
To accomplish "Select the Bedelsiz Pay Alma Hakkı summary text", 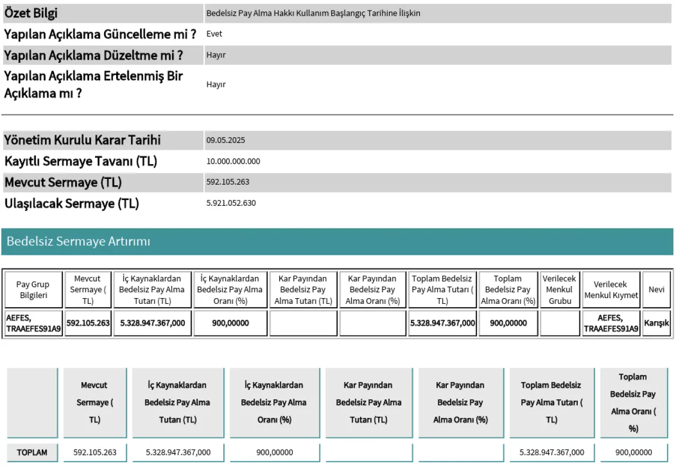I will [x=313, y=13].
